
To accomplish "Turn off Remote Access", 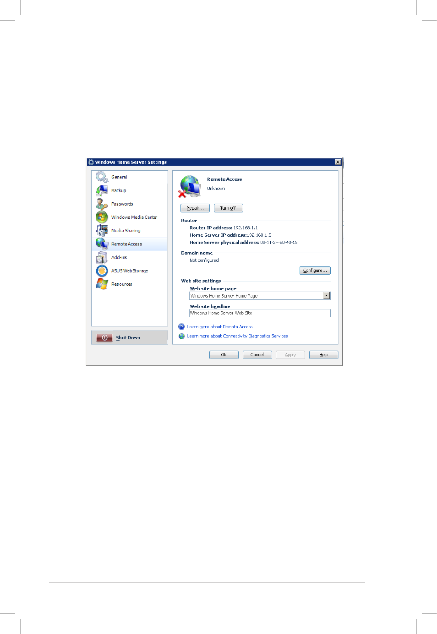I will [x=229, y=208].
